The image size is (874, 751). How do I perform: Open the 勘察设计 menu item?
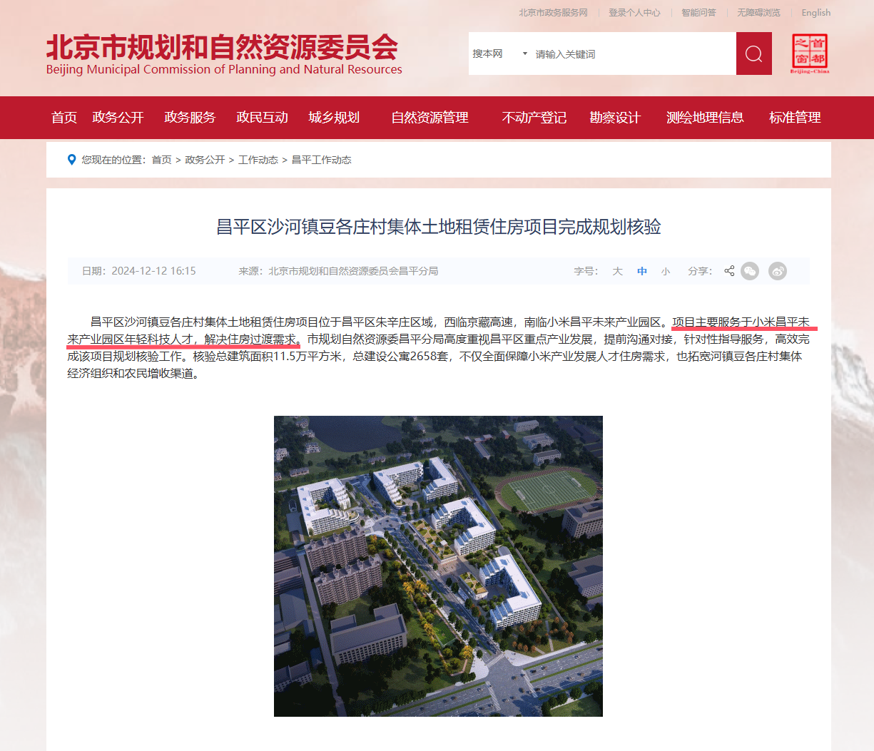pyautogui.click(x=615, y=118)
